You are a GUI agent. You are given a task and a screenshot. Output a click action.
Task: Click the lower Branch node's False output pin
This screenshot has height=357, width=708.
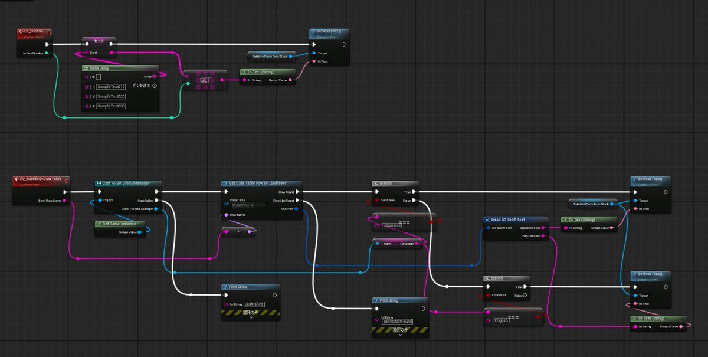[x=525, y=295]
